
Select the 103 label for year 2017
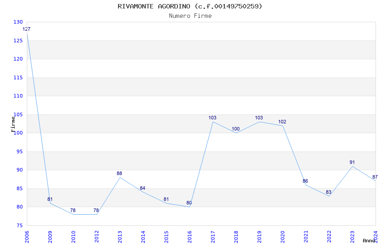pos(212,118)
